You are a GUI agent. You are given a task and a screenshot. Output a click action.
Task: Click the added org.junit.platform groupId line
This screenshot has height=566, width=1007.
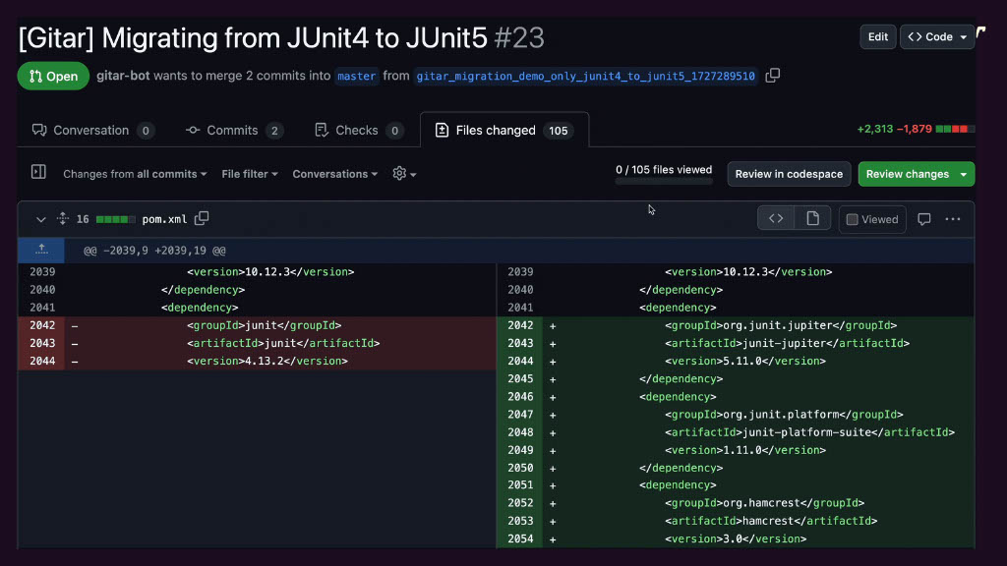coord(784,415)
